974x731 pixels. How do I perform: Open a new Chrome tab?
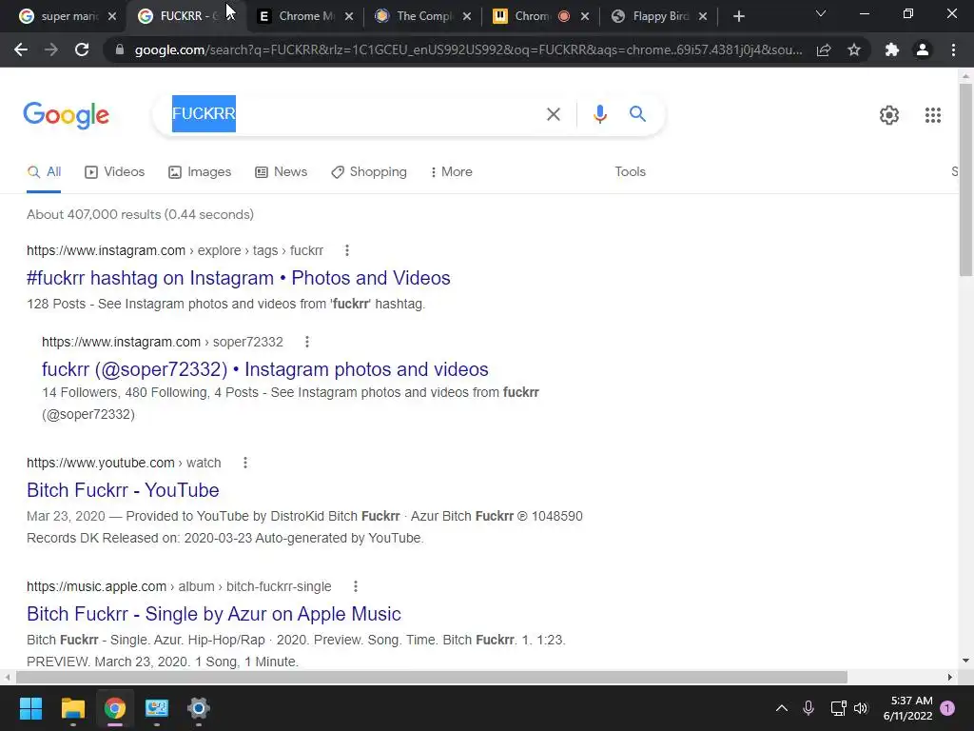click(738, 17)
